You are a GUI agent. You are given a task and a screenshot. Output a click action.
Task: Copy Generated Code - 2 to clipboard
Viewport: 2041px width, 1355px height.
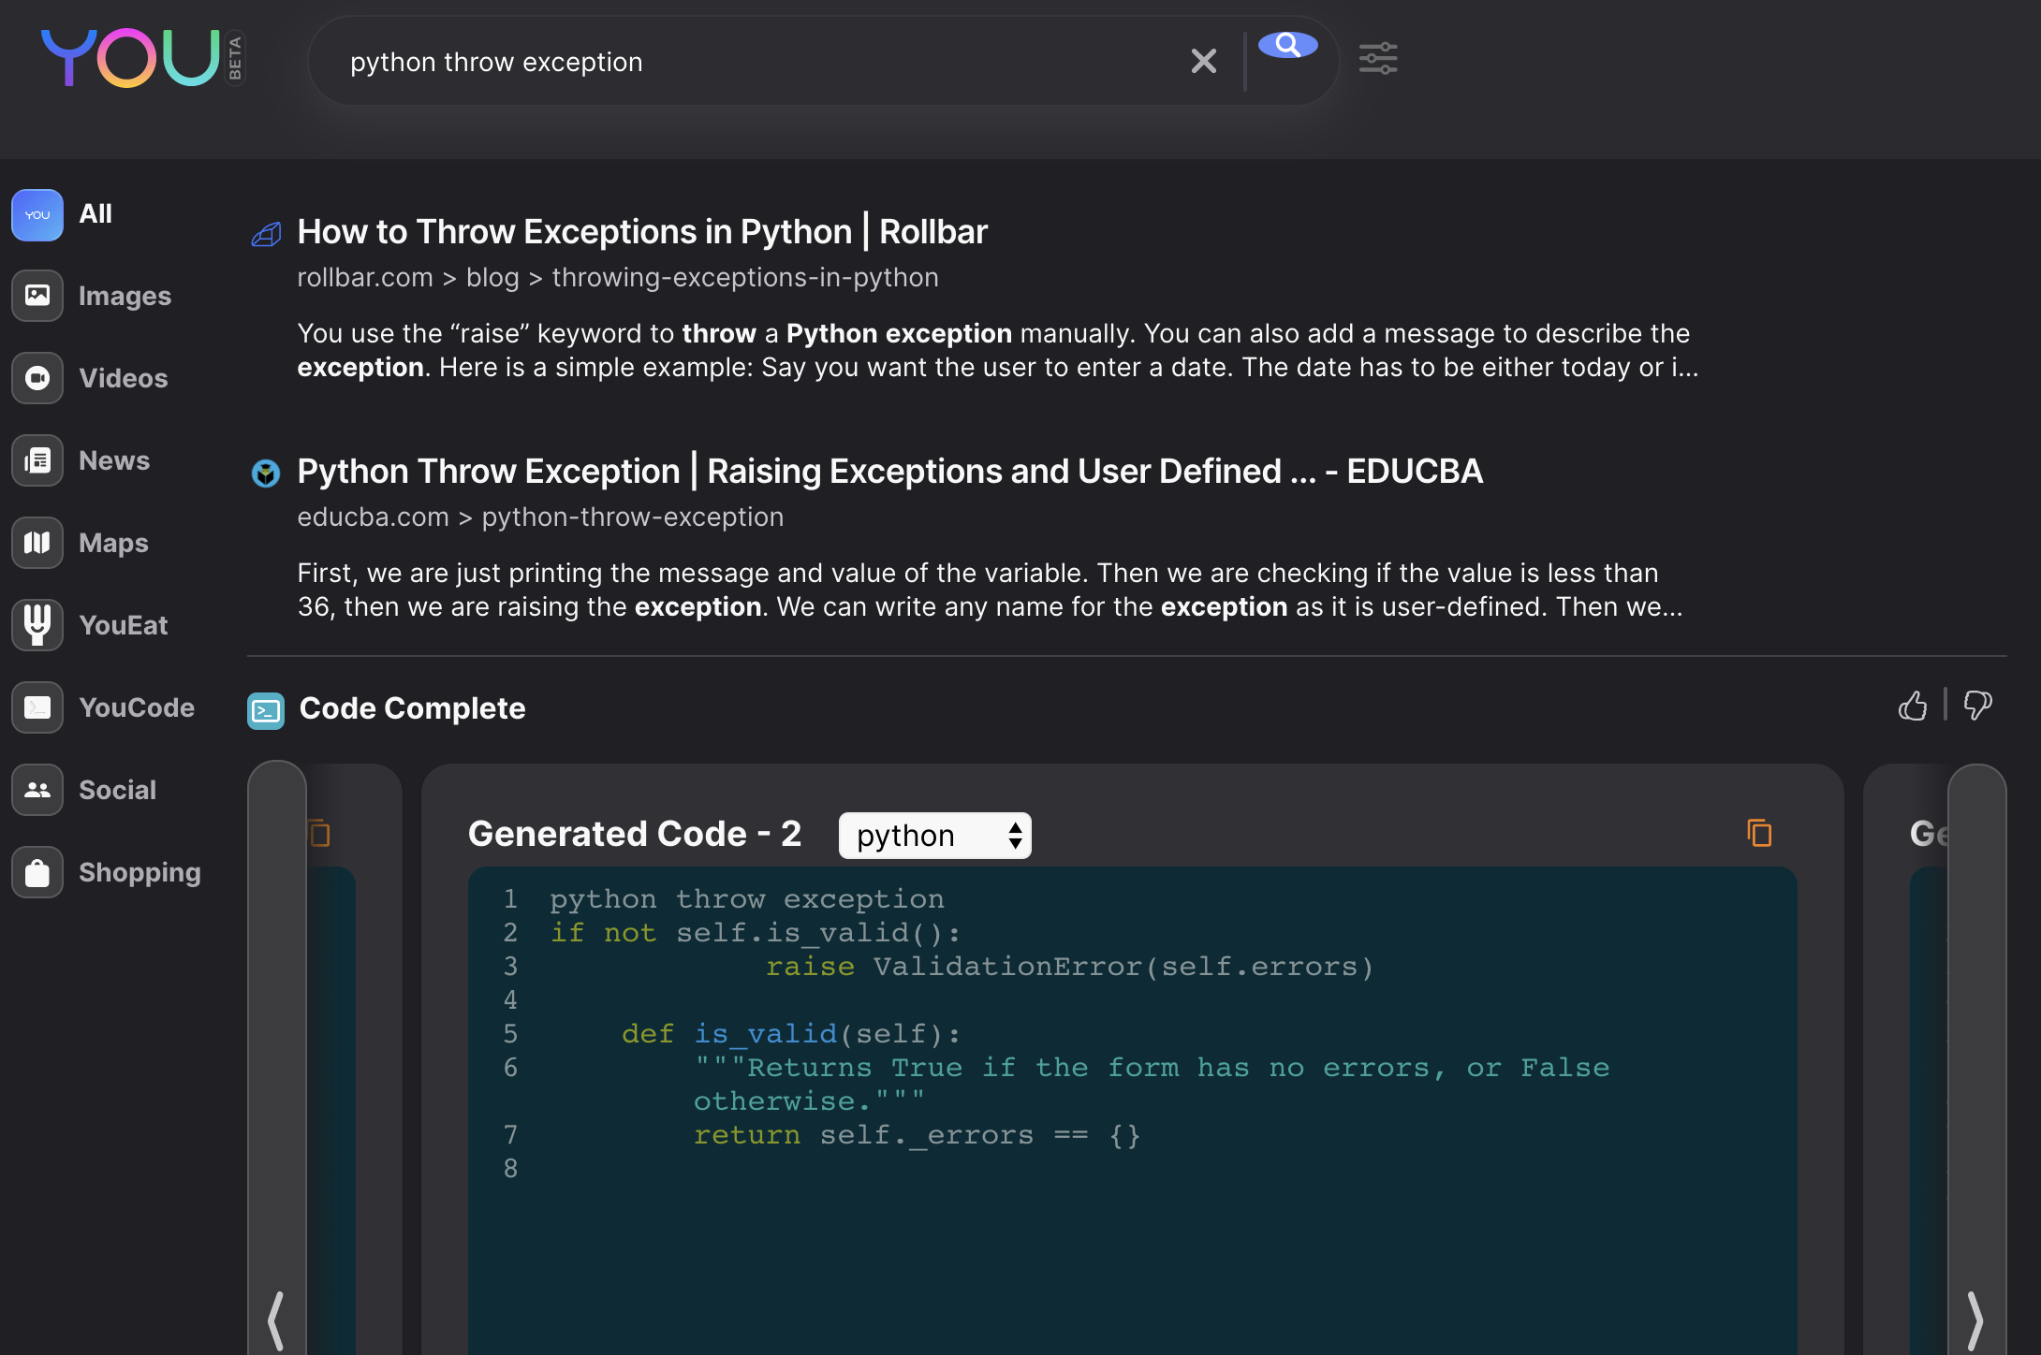tap(1759, 833)
